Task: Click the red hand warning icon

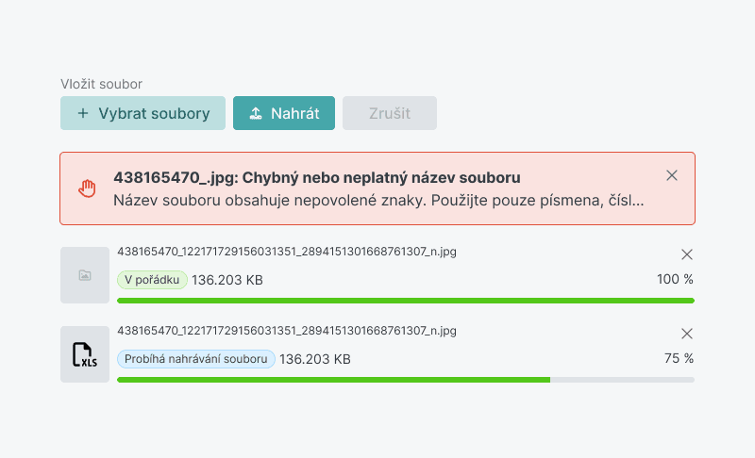Action: click(87, 188)
